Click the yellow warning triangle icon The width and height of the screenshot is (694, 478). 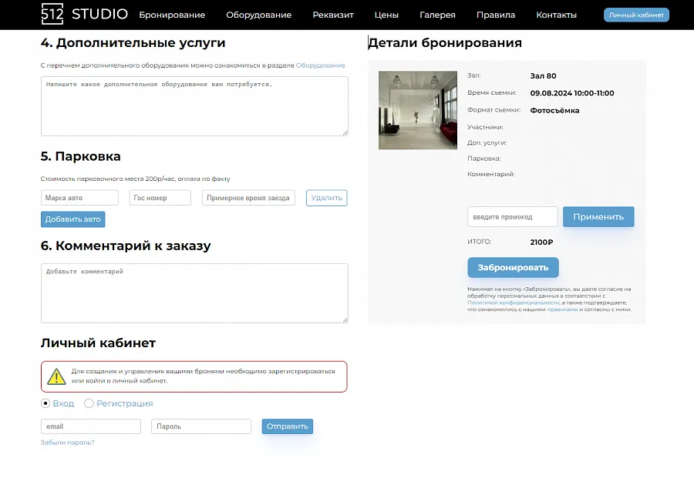56,376
